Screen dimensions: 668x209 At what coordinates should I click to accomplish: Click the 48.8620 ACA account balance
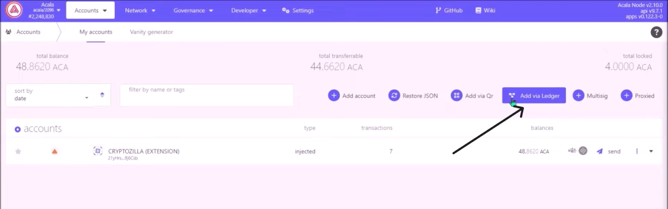pyautogui.click(x=534, y=152)
